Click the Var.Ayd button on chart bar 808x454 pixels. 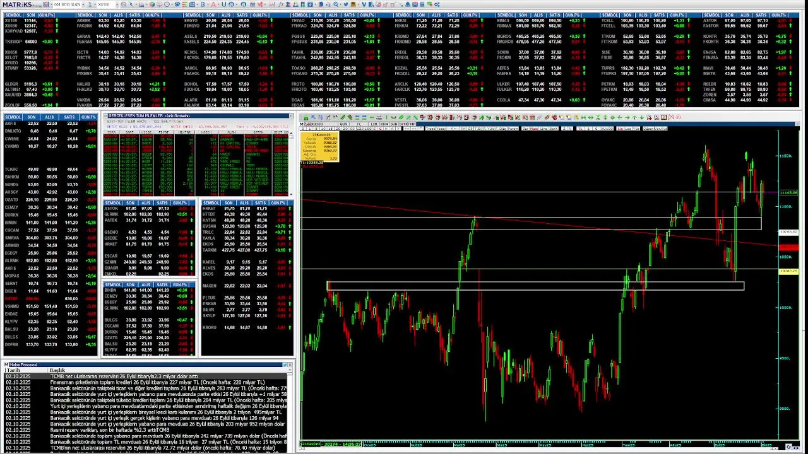tap(661, 129)
